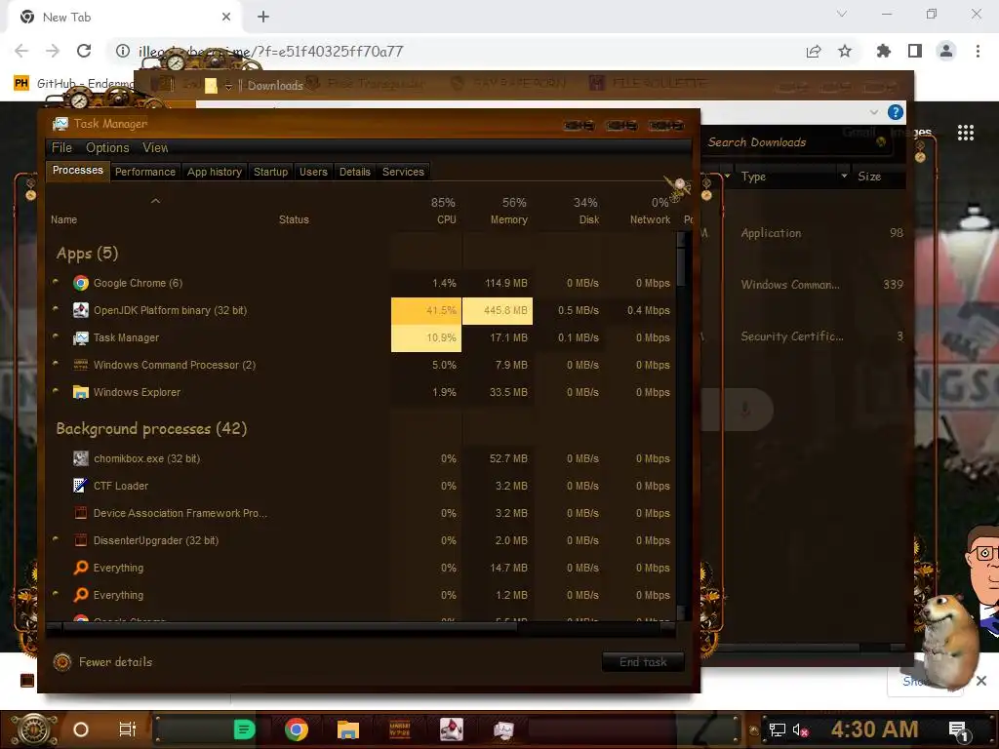Click Chrome's forward navigation arrow
Viewport: 999px width, 749px height.
click(53, 51)
